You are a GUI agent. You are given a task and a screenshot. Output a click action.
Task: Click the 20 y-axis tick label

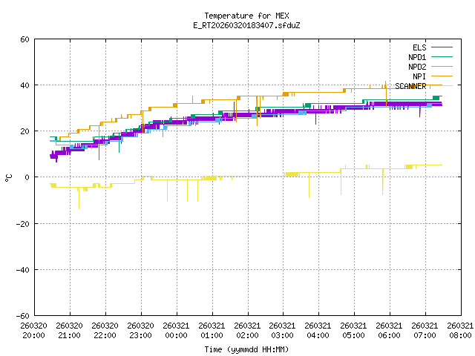pyautogui.click(x=24, y=131)
